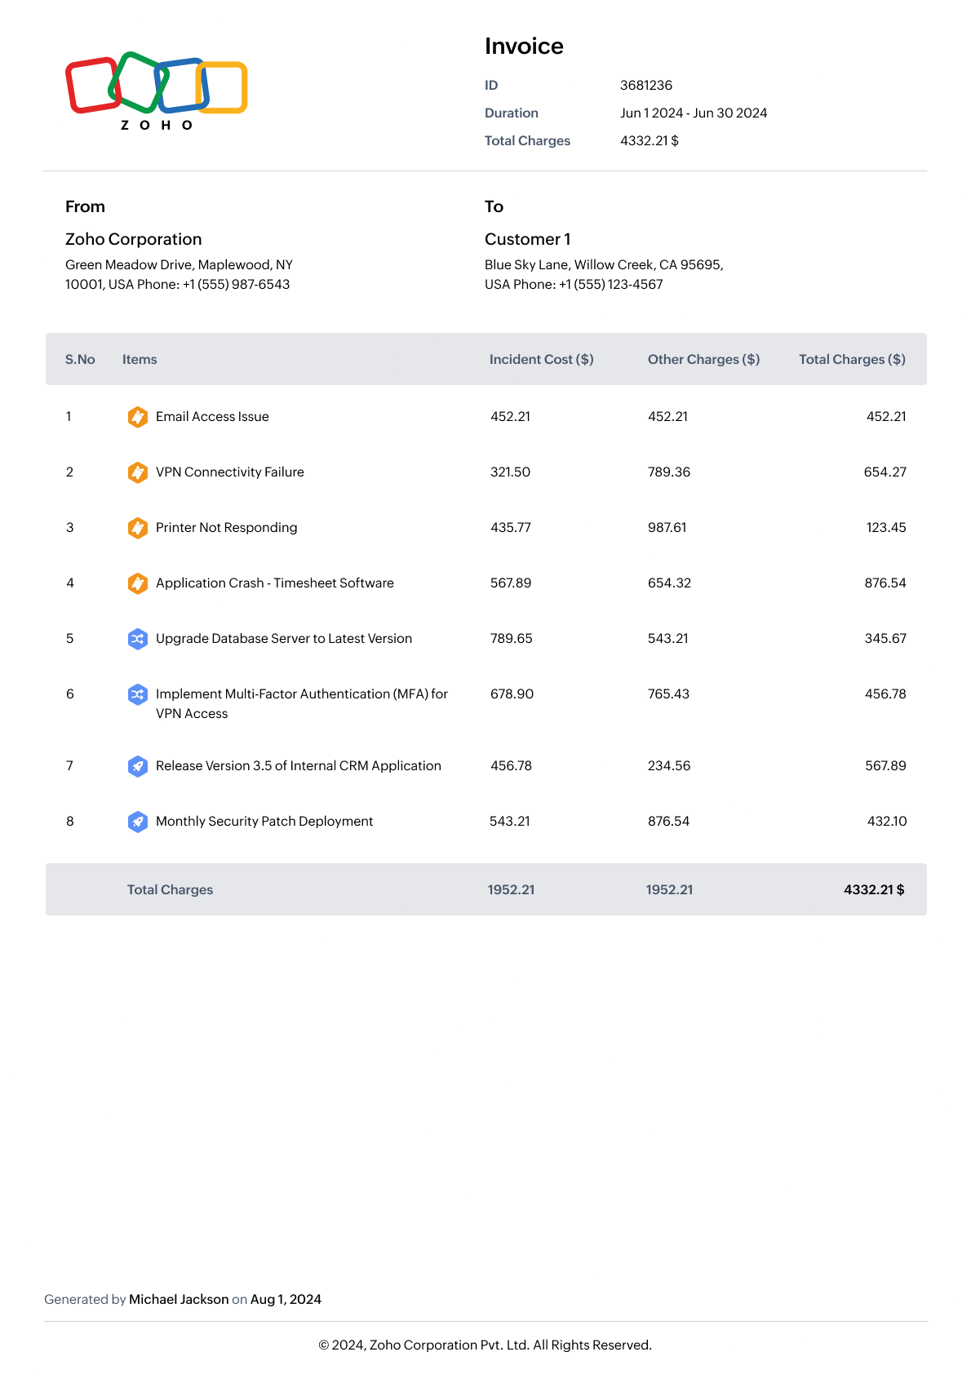Click the Items column header
The width and height of the screenshot is (971, 1374).
click(140, 360)
